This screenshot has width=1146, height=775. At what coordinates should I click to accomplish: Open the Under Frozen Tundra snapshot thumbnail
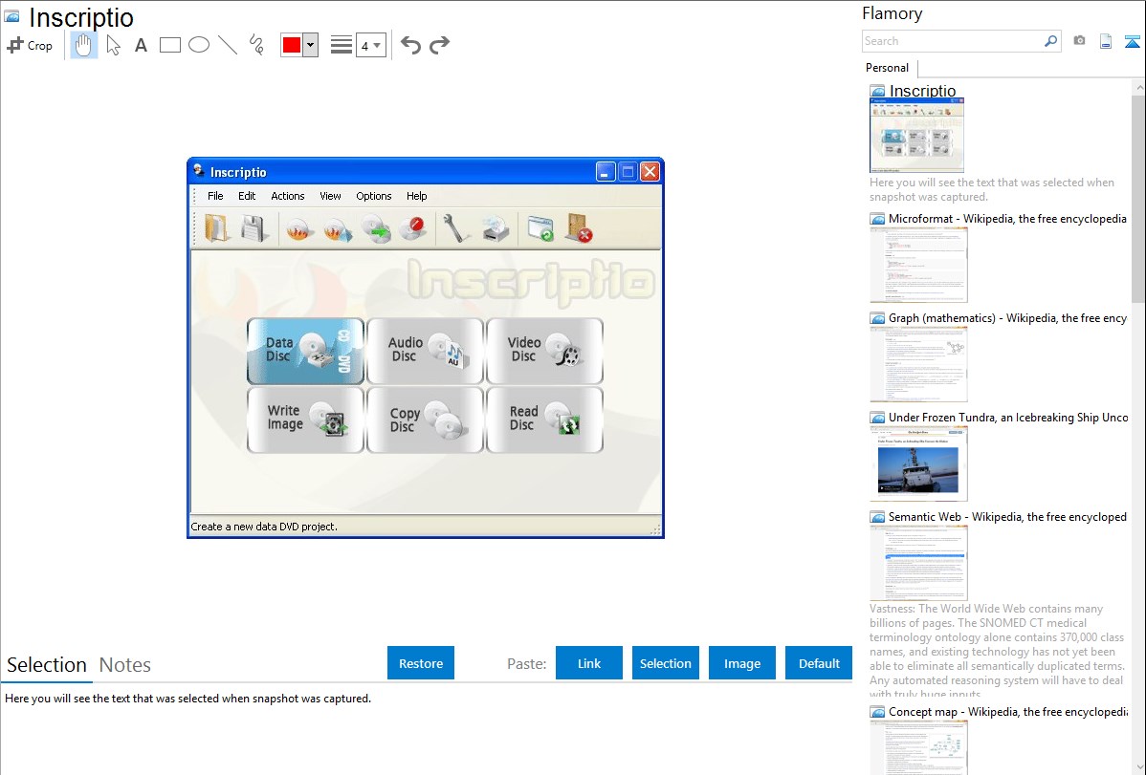point(918,463)
